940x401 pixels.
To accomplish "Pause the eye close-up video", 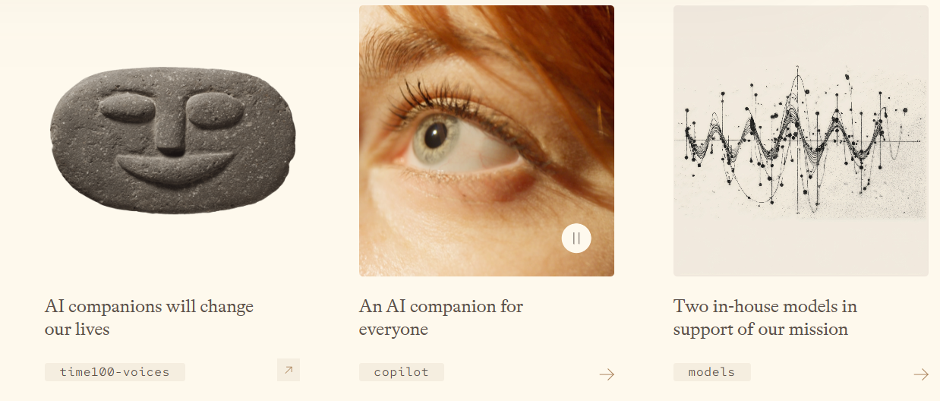I will pyautogui.click(x=576, y=238).
